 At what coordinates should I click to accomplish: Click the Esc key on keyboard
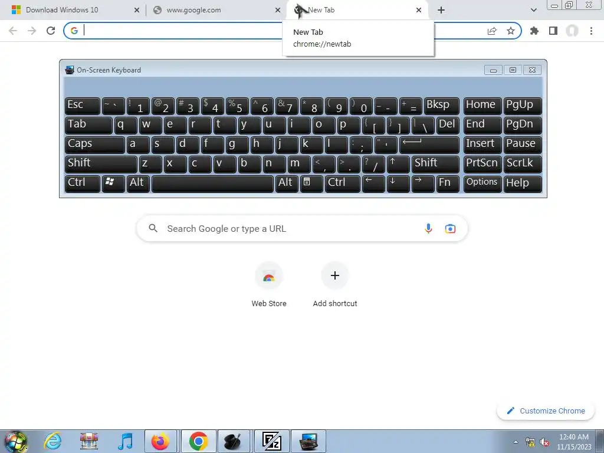tap(83, 106)
